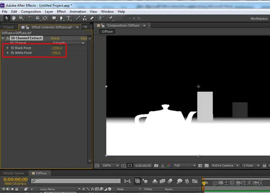This screenshot has height=193, width=270.
Task: Open the Full resolution dropdown
Action: coord(184,166)
